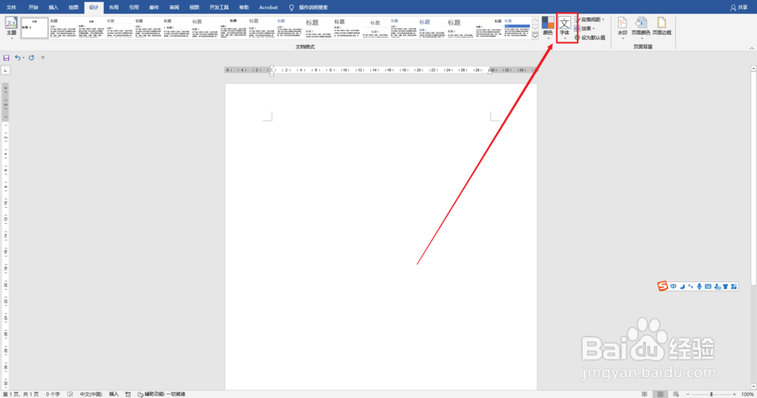Click the tab selector L button on ruler
This screenshot has height=398, width=757.
coord(6,70)
